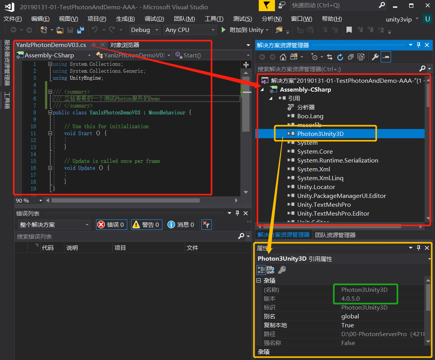The height and width of the screenshot is (360, 435).
Task: Pin the Error List panel
Action: 237,213
